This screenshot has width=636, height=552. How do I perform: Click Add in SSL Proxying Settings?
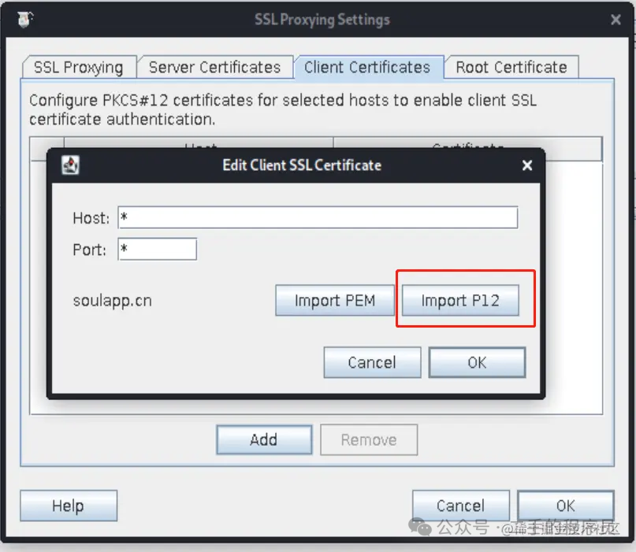[x=264, y=439]
